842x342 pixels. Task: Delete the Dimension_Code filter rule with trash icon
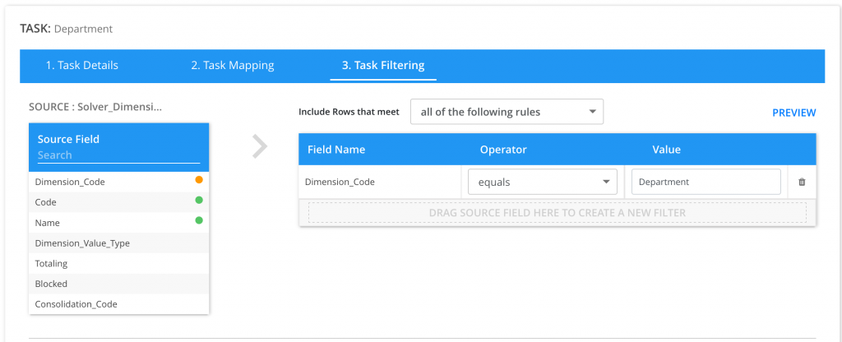point(802,182)
